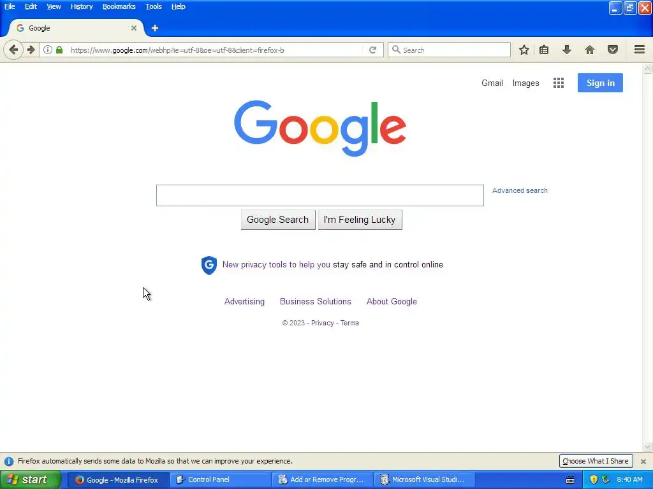Open the Privacy footer link
The width and height of the screenshot is (653, 489).
point(322,323)
